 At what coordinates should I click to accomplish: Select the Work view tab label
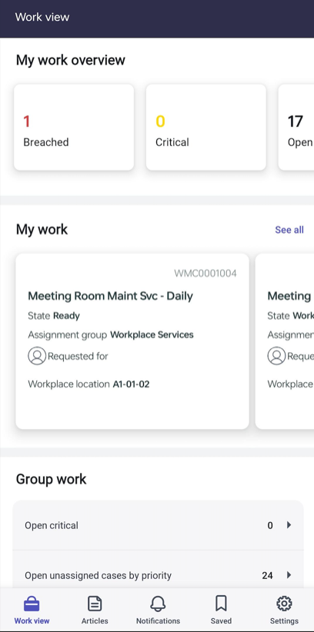point(32,620)
